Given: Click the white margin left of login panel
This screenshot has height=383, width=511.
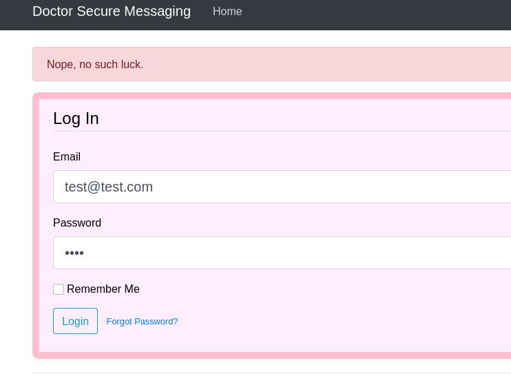Looking at the screenshot, I should [x=15, y=227].
